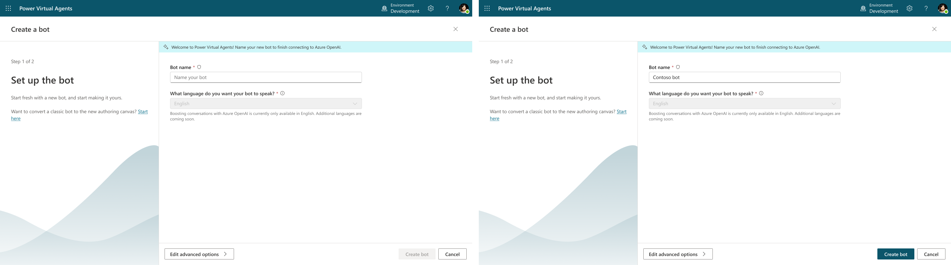Click the help question mark in left window

pos(447,9)
